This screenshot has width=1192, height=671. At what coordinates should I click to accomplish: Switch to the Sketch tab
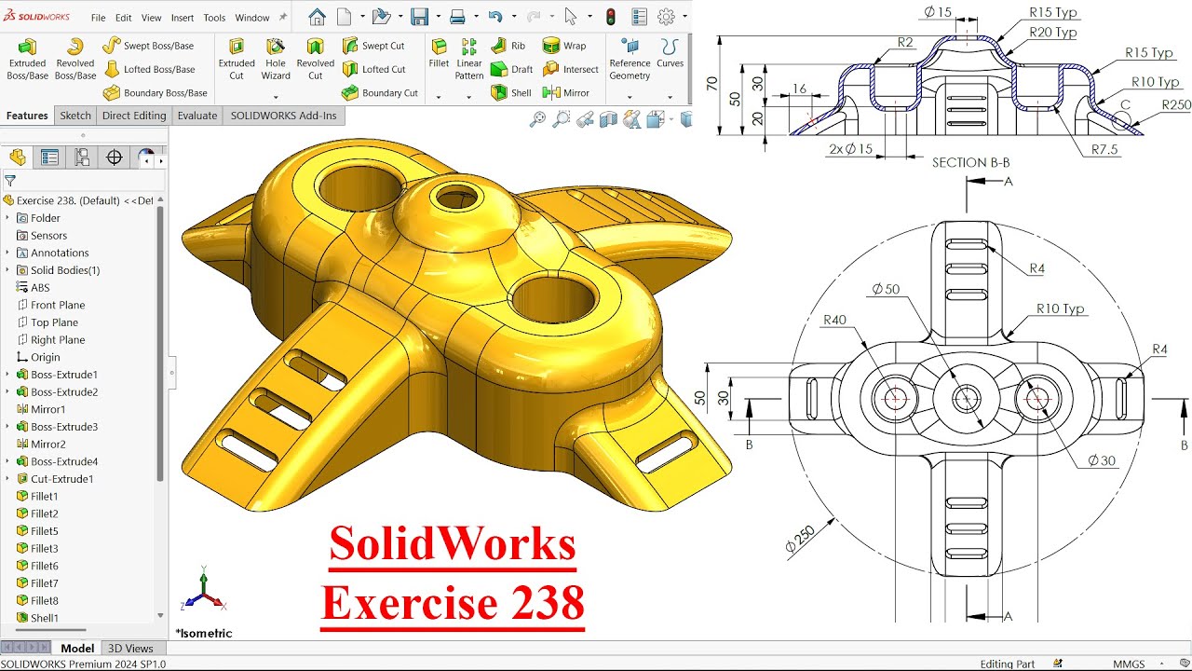click(75, 116)
